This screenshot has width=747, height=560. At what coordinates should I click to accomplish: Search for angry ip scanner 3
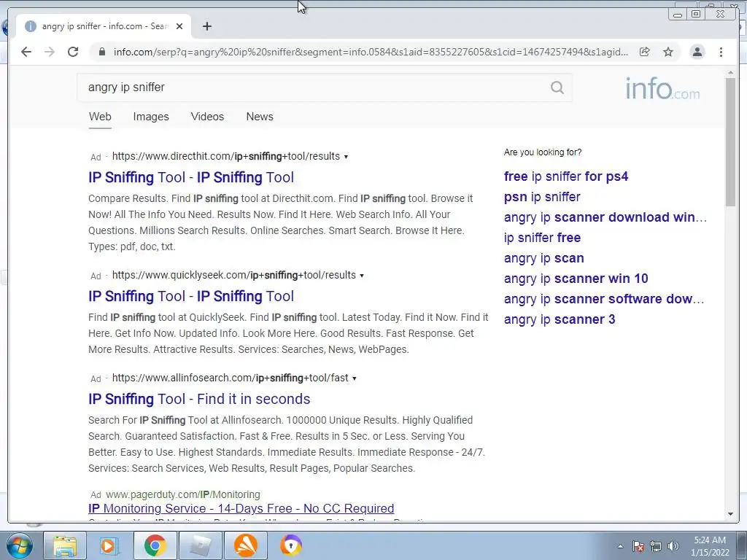point(560,319)
